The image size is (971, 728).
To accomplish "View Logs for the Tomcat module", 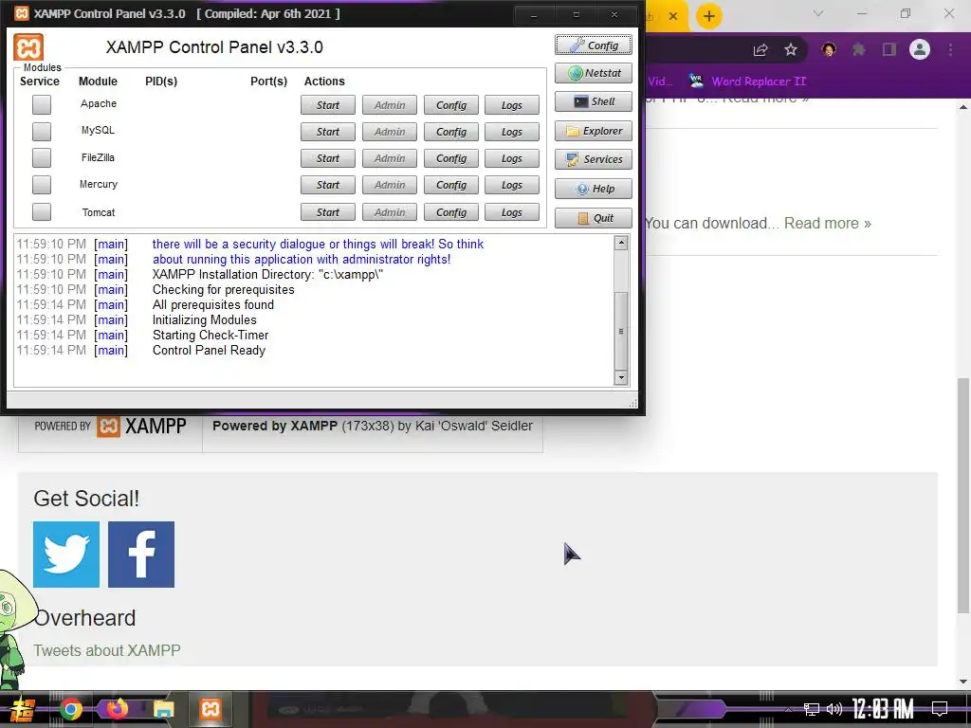I will 511,212.
